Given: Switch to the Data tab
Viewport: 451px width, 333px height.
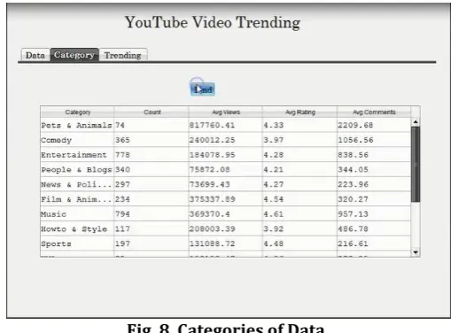Looking at the screenshot, I should coord(35,55).
